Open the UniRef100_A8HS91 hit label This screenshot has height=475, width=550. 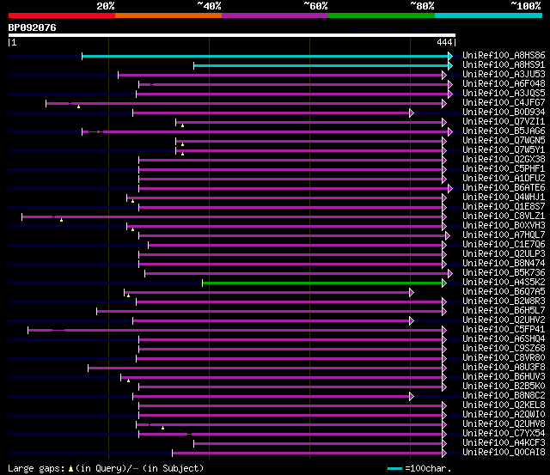tap(504, 65)
